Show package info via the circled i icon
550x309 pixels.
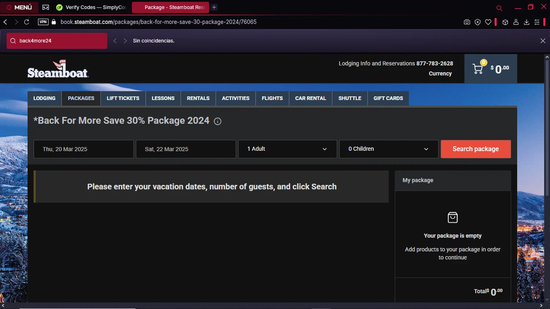[217, 121]
